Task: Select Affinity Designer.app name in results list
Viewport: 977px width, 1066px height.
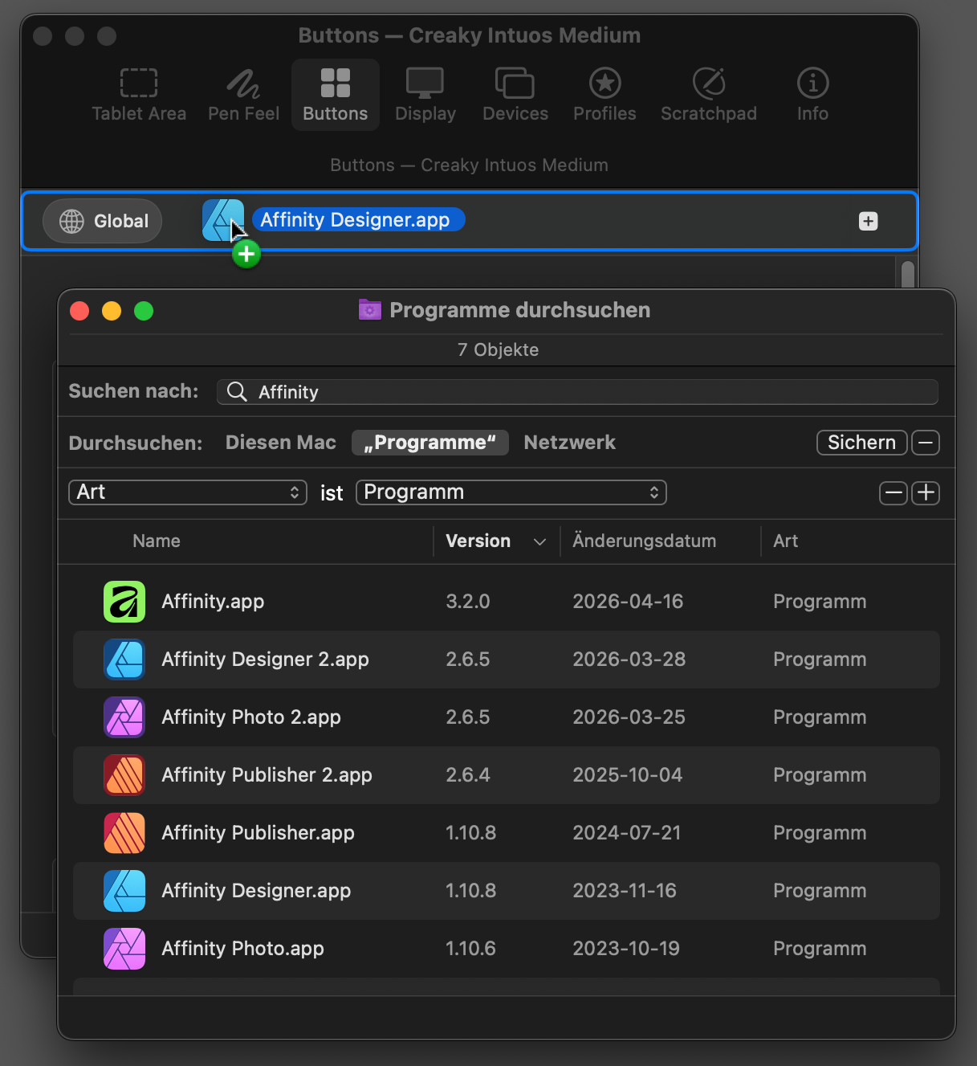Action: pos(257,891)
